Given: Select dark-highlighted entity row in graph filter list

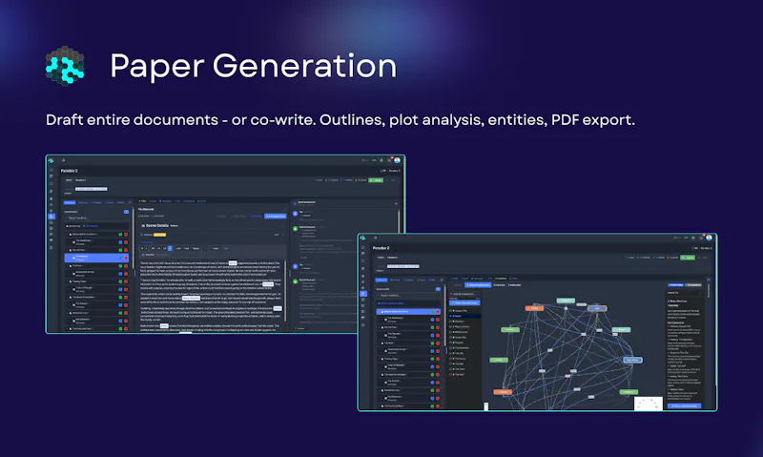Looking at the screenshot, I should point(464,317).
